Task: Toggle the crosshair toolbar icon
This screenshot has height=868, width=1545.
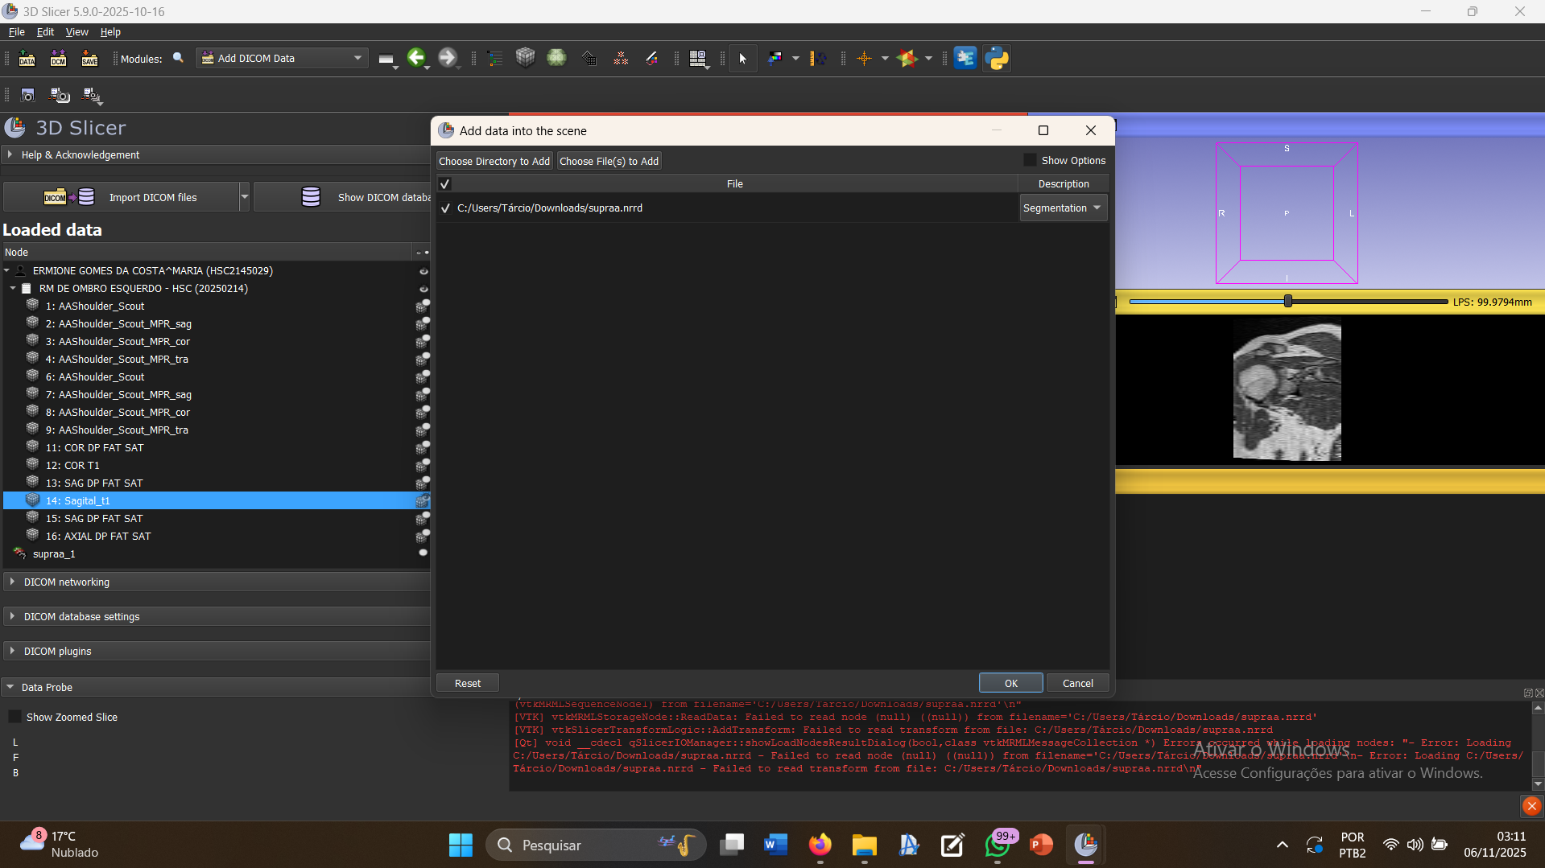Action: tap(864, 58)
